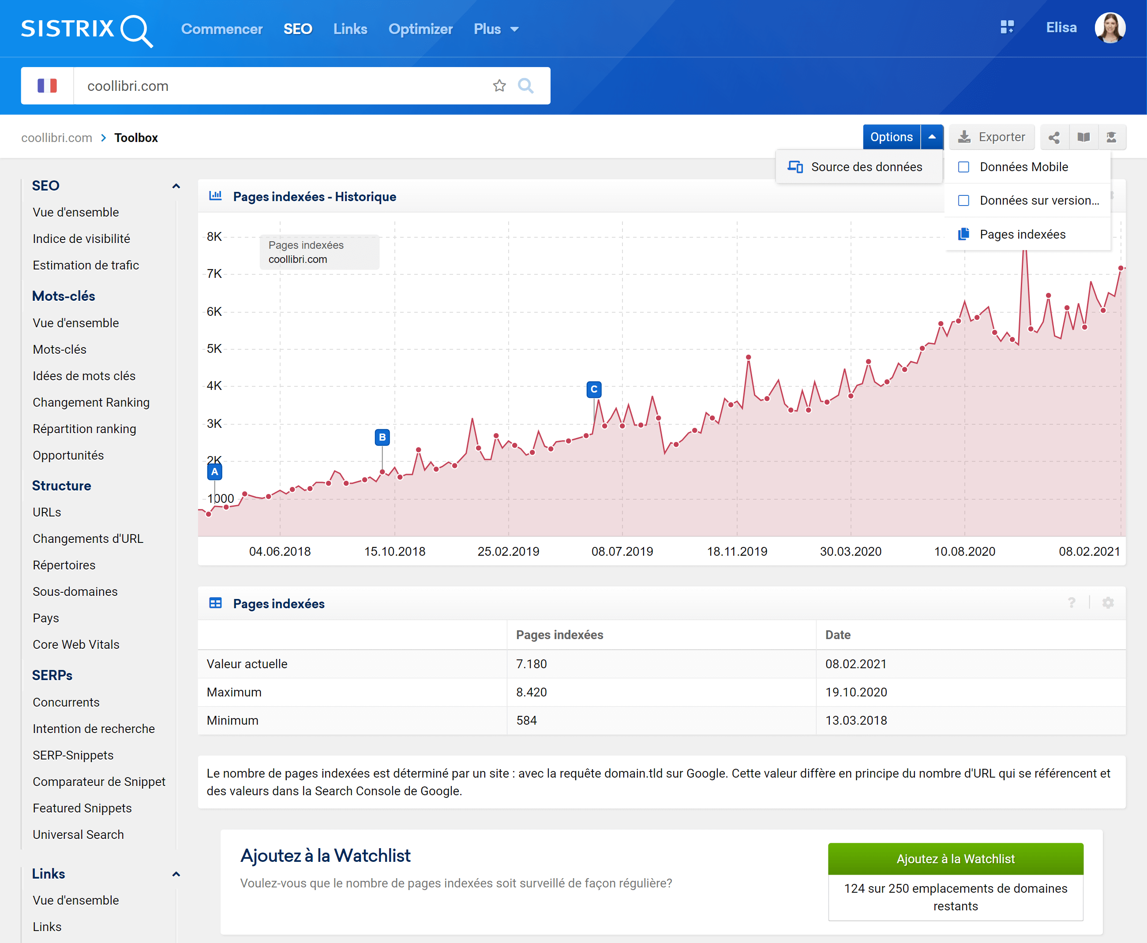Viewport: 1147px width, 943px height.
Task: Open the Commencer nav item
Action: [222, 30]
